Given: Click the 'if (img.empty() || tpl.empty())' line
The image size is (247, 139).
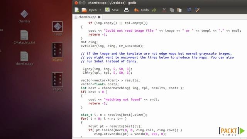Looking at the screenshot, I should pyautogui.click(x=118, y=23).
